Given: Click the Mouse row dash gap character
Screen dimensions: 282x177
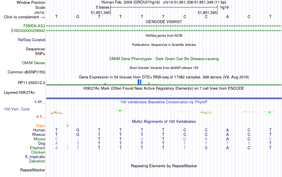Looking at the screenshot, I should (78, 139).
